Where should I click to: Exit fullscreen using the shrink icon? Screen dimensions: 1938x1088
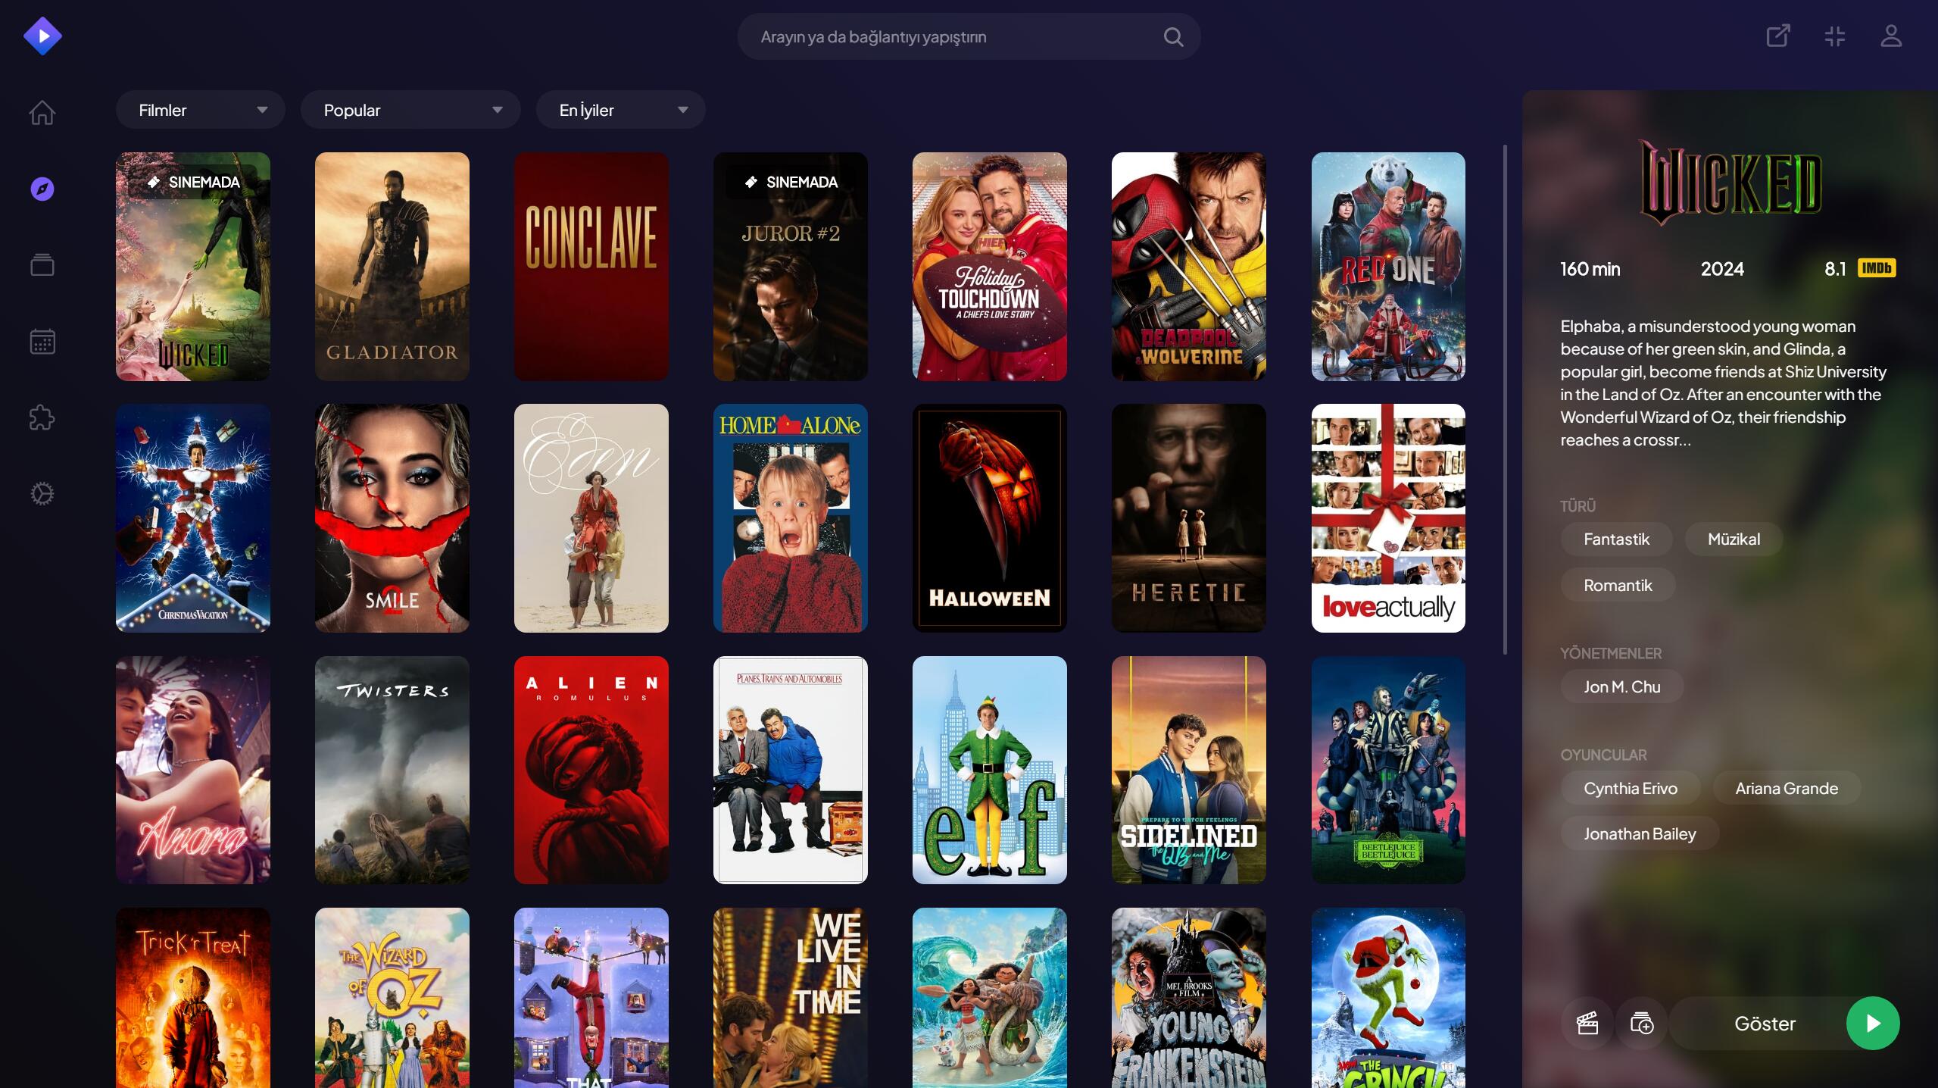pyautogui.click(x=1834, y=36)
